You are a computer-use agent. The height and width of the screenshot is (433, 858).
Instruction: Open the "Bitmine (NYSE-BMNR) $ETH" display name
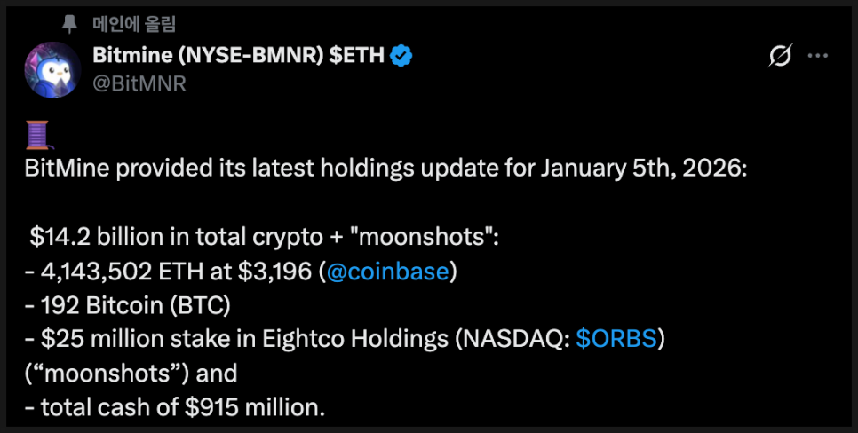(238, 56)
